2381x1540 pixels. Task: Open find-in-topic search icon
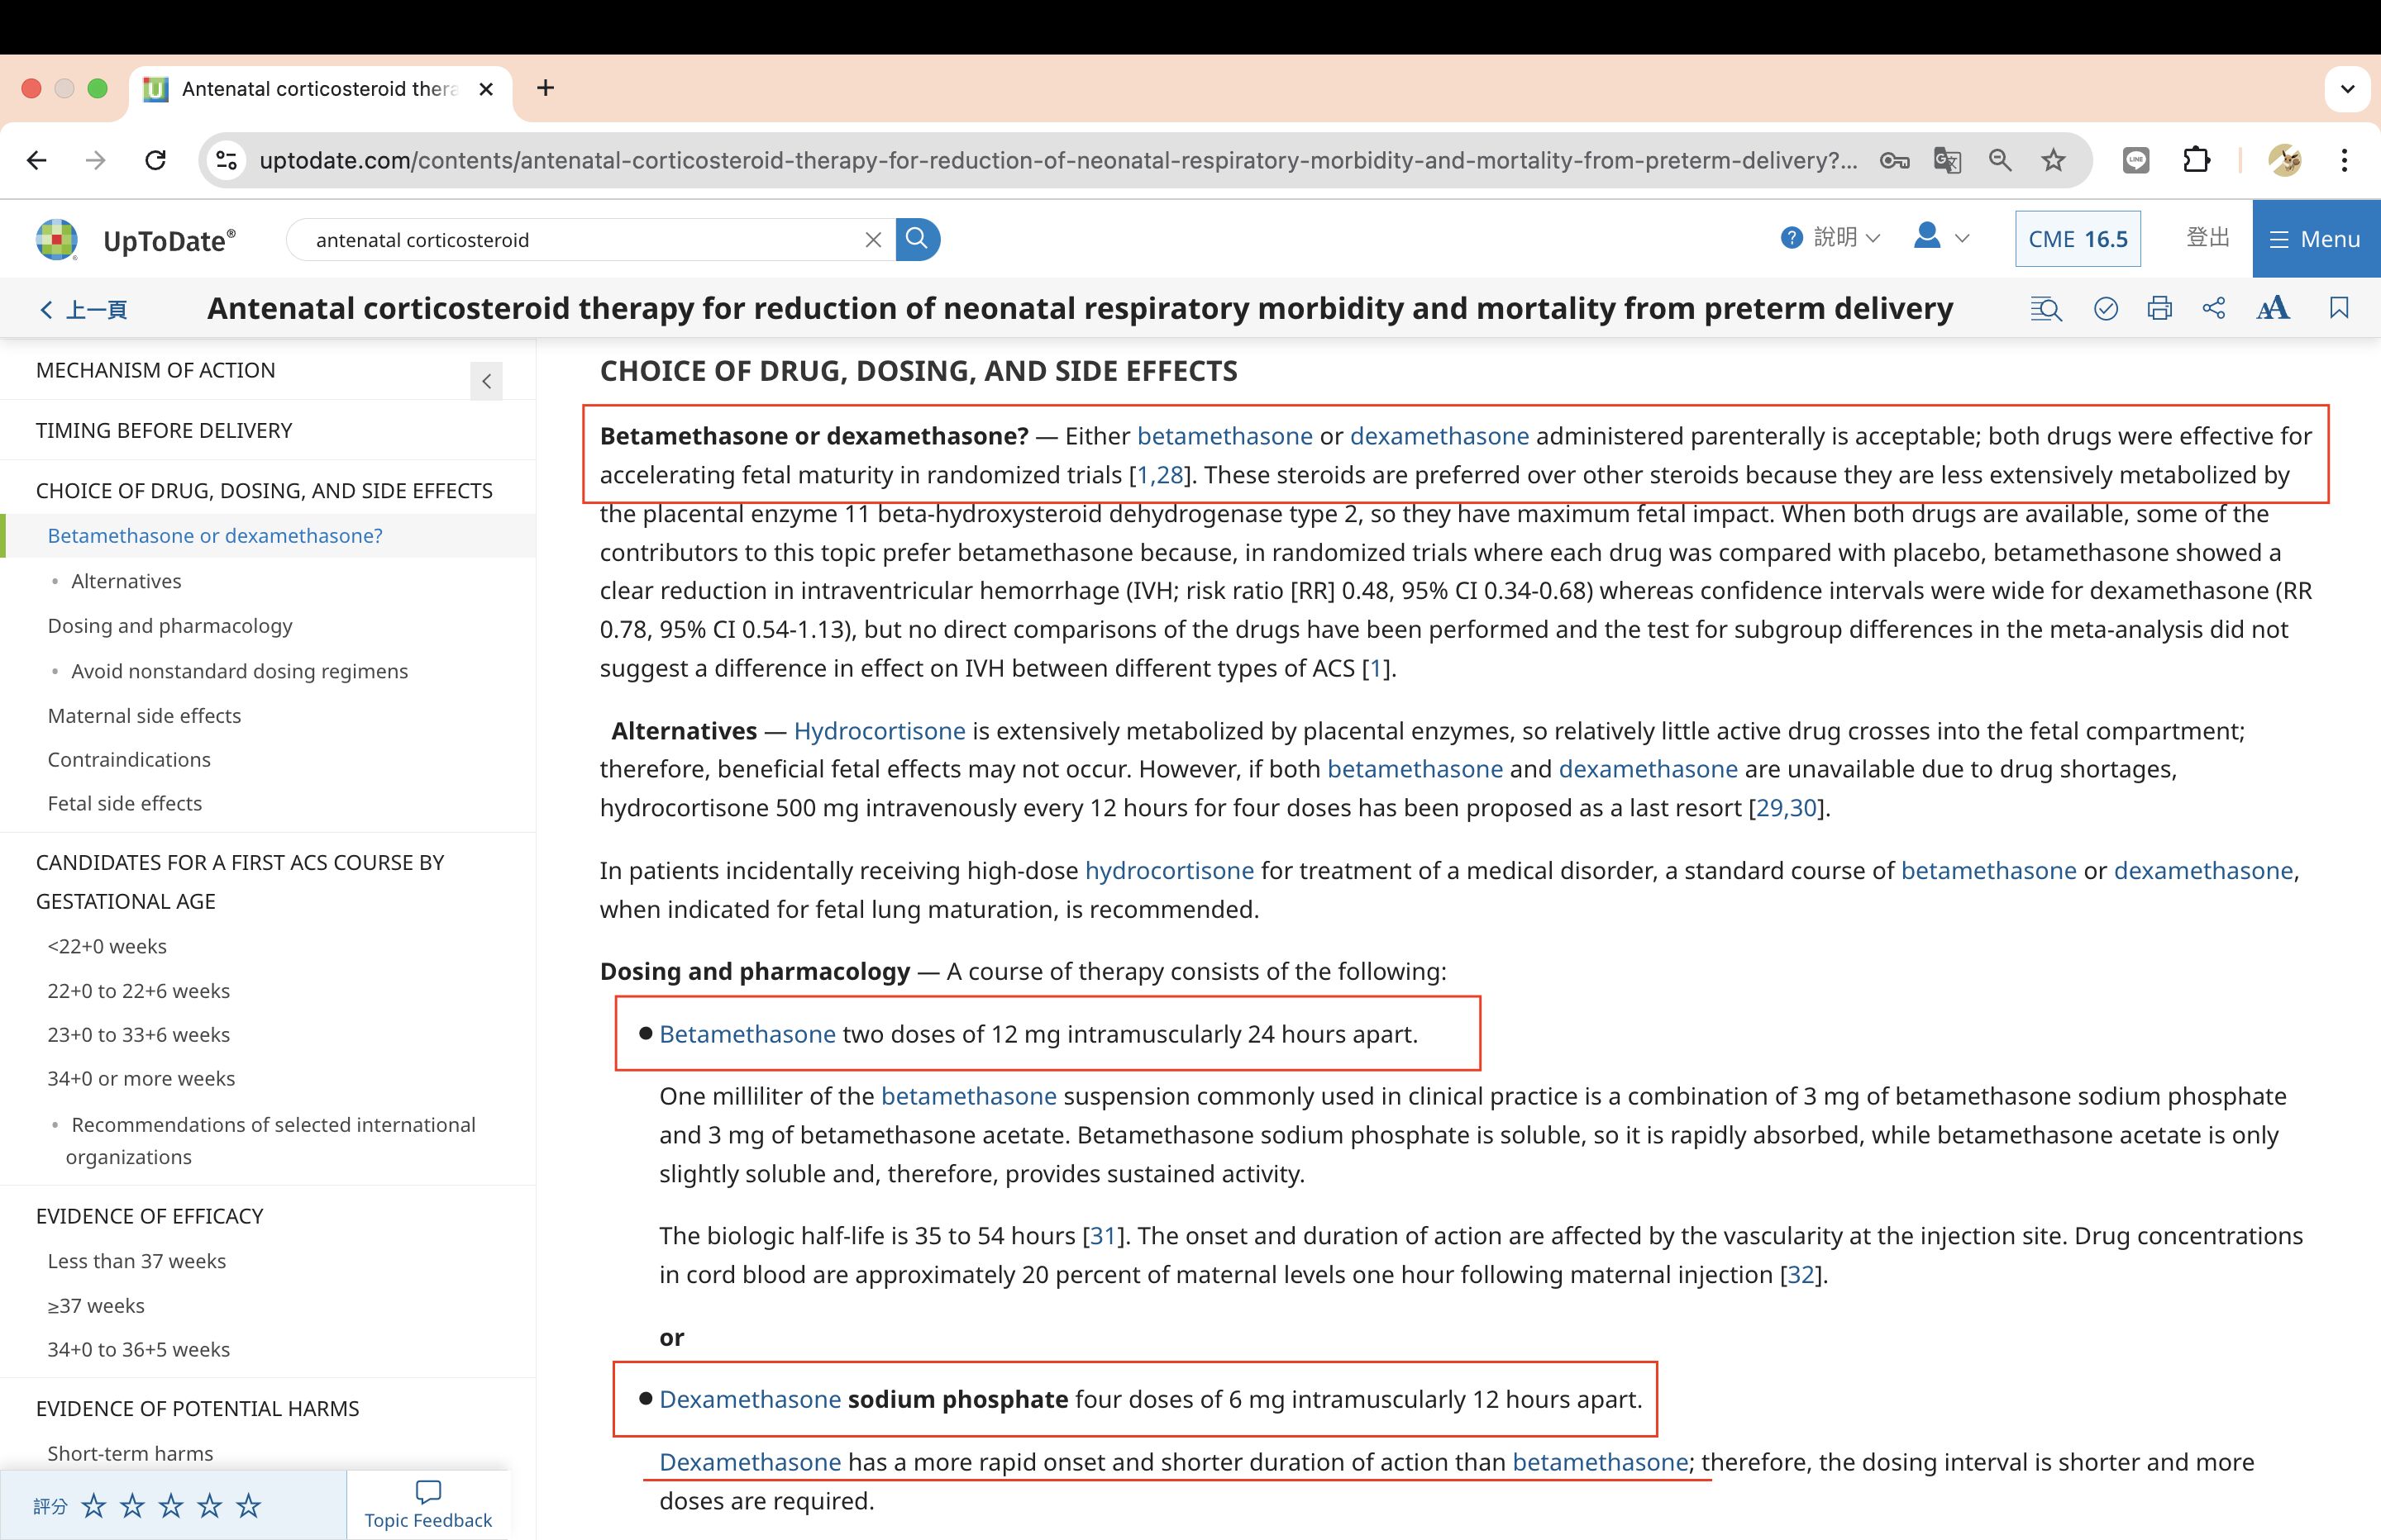click(2046, 308)
